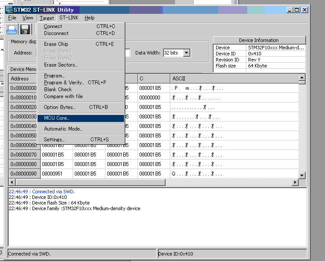
Task: Choose Erase Chip from the menu
Action: [x=81, y=44]
